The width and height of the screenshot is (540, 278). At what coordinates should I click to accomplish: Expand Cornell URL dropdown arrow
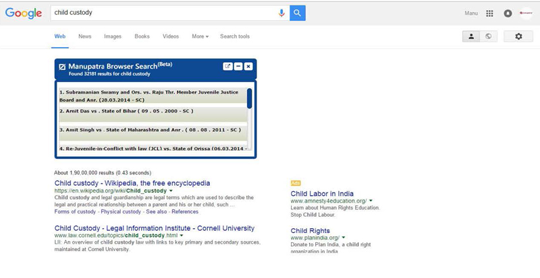(x=182, y=236)
